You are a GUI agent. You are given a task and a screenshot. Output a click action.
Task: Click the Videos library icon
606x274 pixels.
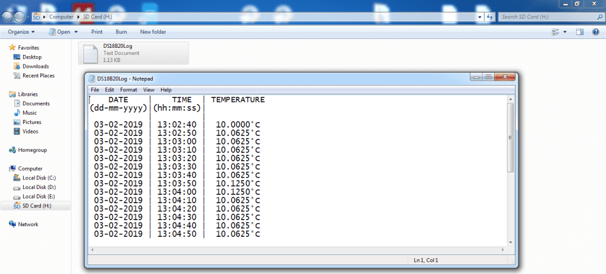coord(17,131)
